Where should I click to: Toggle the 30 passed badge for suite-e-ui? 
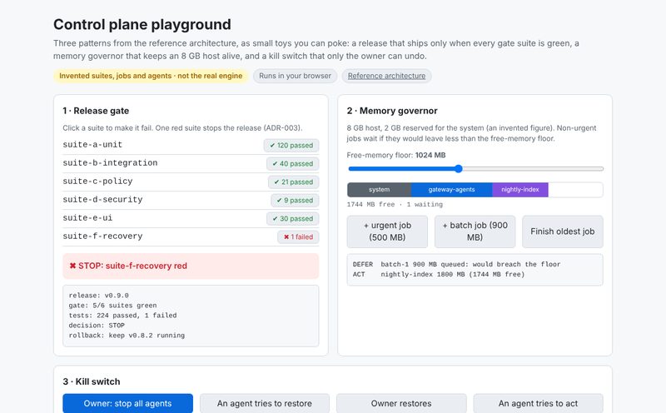pyautogui.click(x=293, y=218)
